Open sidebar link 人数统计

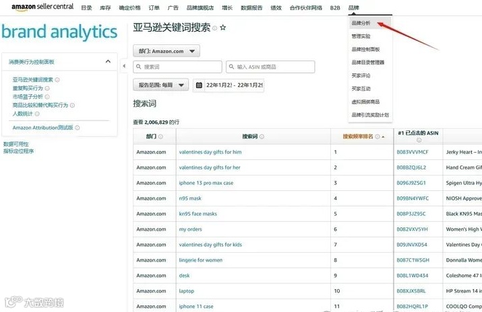point(22,114)
